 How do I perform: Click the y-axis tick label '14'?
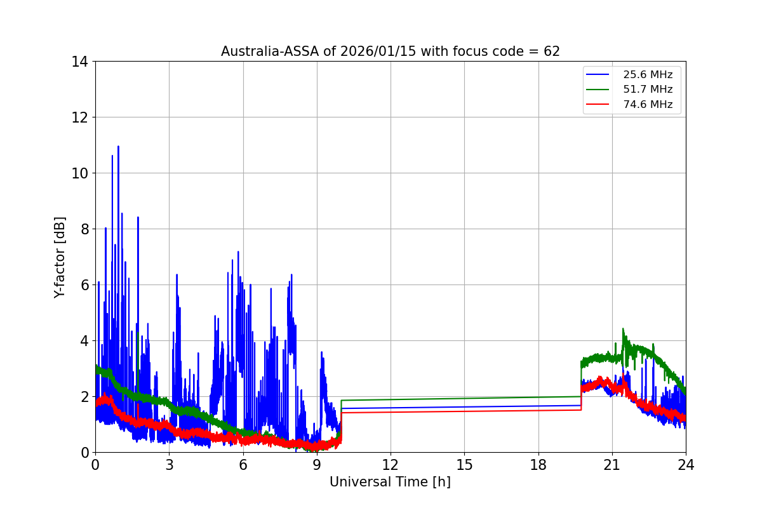pyautogui.click(x=79, y=62)
